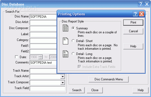The image size is (151, 97).
Task: Click the Summary report page icon
Action: (x=66, y=28)
